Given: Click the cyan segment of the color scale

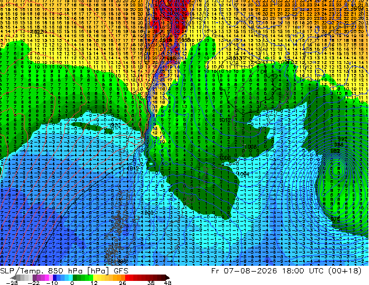Looking at the screenshot, I should coord(70,277).
